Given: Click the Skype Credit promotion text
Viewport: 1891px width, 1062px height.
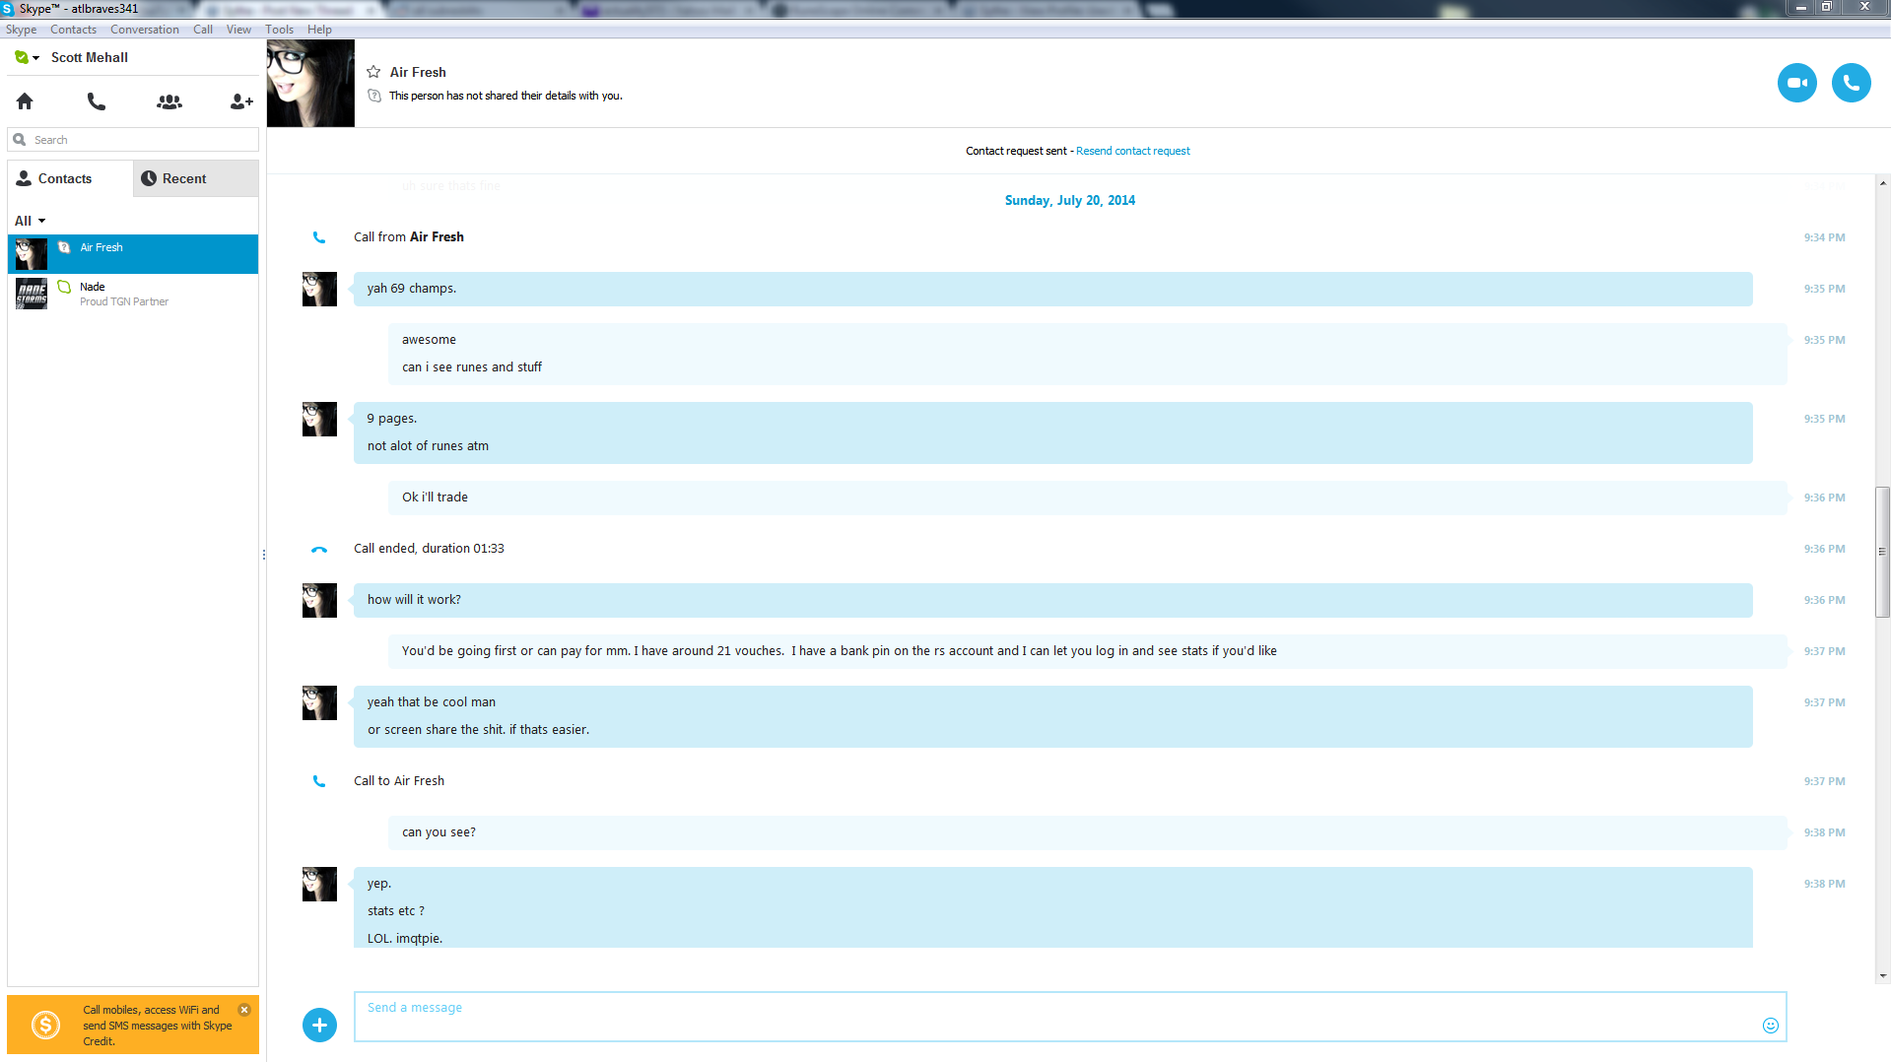Looking at the screenshot, I should click(x=158, y=1026).
